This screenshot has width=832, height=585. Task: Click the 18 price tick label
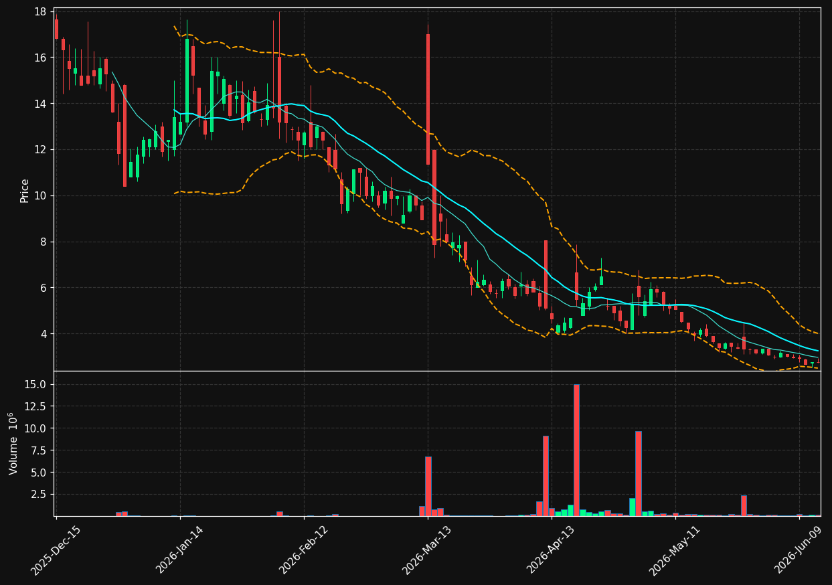[x=40, y=12]
